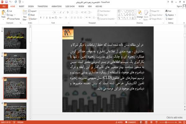Click the Undo arrow icon
The height and width of the screenshot is (124, 186).
click(10, 2)
